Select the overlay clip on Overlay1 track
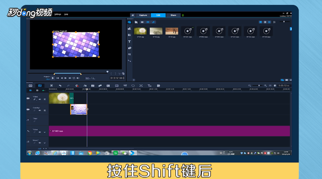This screenshot has width=322, height=179. [x=79, y=109]
